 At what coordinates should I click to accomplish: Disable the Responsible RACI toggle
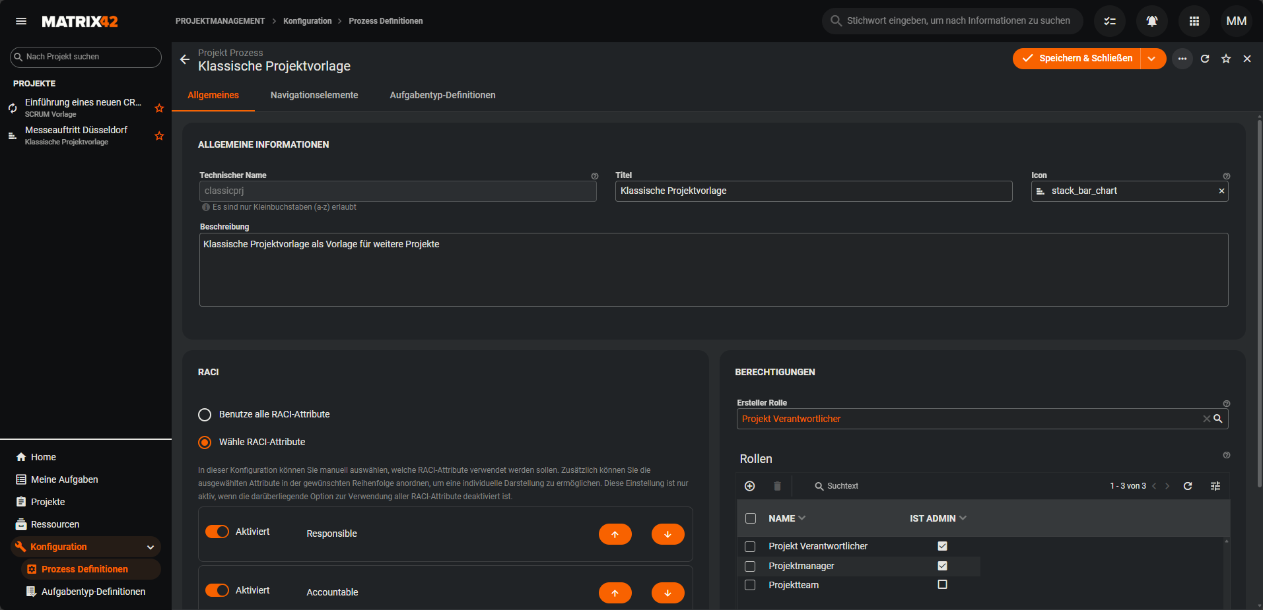(217, 532)
